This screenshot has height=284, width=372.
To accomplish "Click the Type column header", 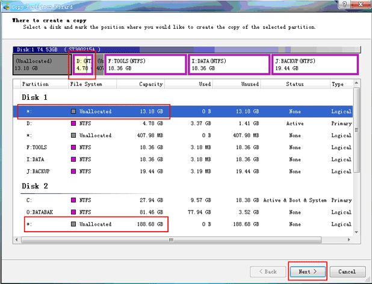I will coord(341,84).
